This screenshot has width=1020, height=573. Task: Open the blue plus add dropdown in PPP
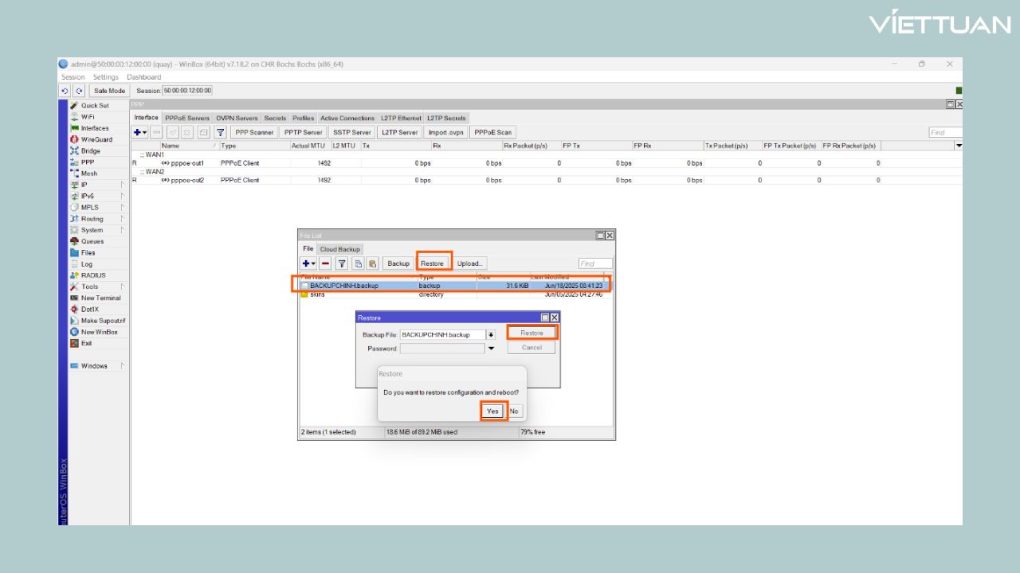141,133
